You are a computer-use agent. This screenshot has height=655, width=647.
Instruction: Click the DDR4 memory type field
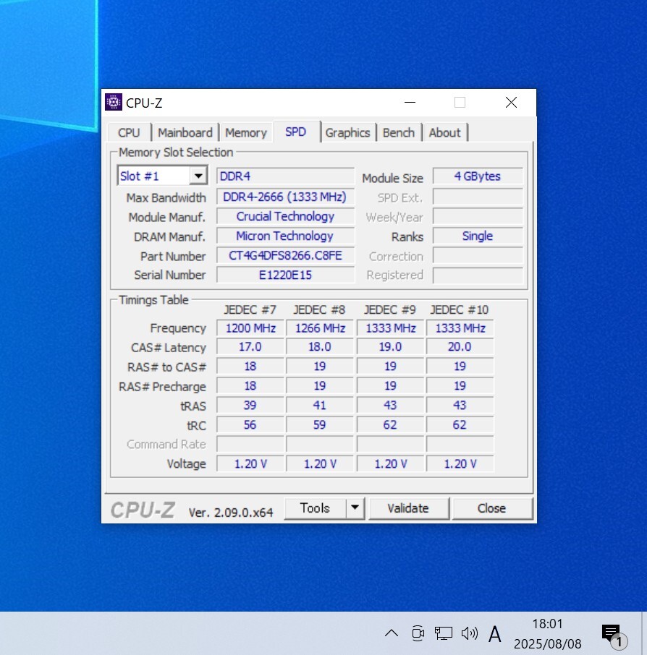(x=285, y=176)
